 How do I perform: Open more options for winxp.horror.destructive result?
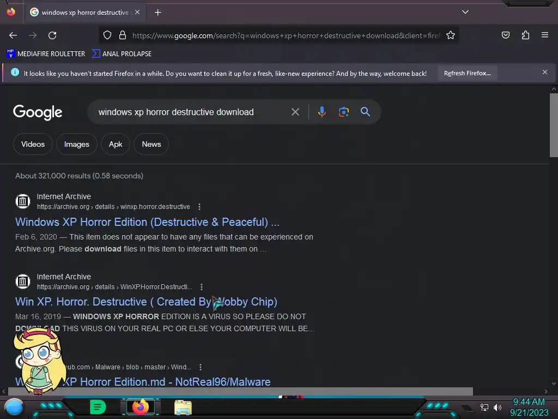point(199,207)
